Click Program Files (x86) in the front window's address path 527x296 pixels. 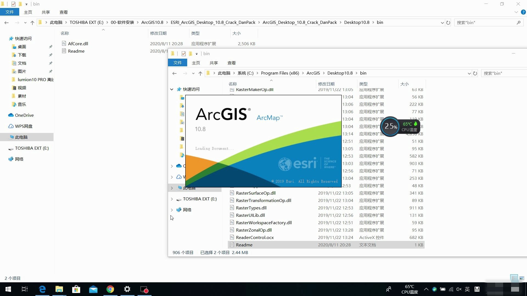[x=280, y=73]
